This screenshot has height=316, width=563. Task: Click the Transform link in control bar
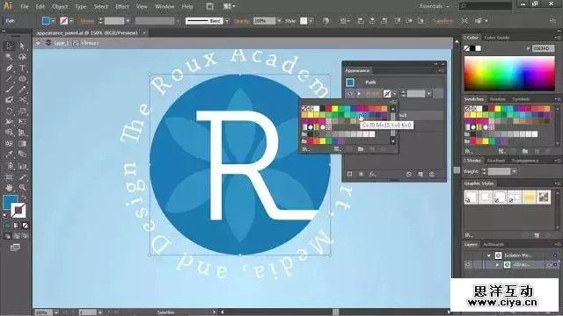(442, 21)
